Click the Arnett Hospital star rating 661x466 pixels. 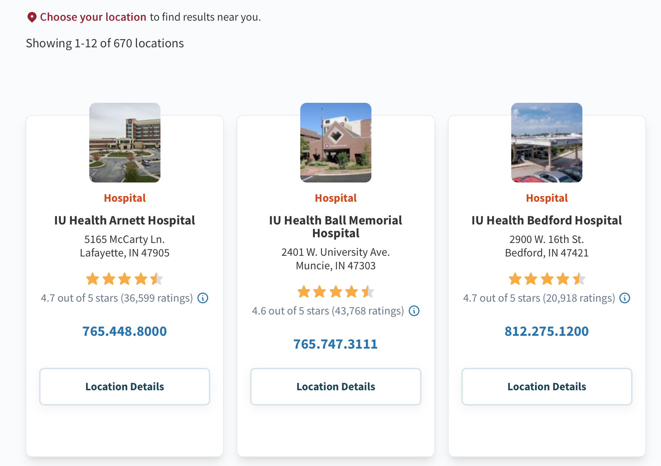click(x=125, y=279)
